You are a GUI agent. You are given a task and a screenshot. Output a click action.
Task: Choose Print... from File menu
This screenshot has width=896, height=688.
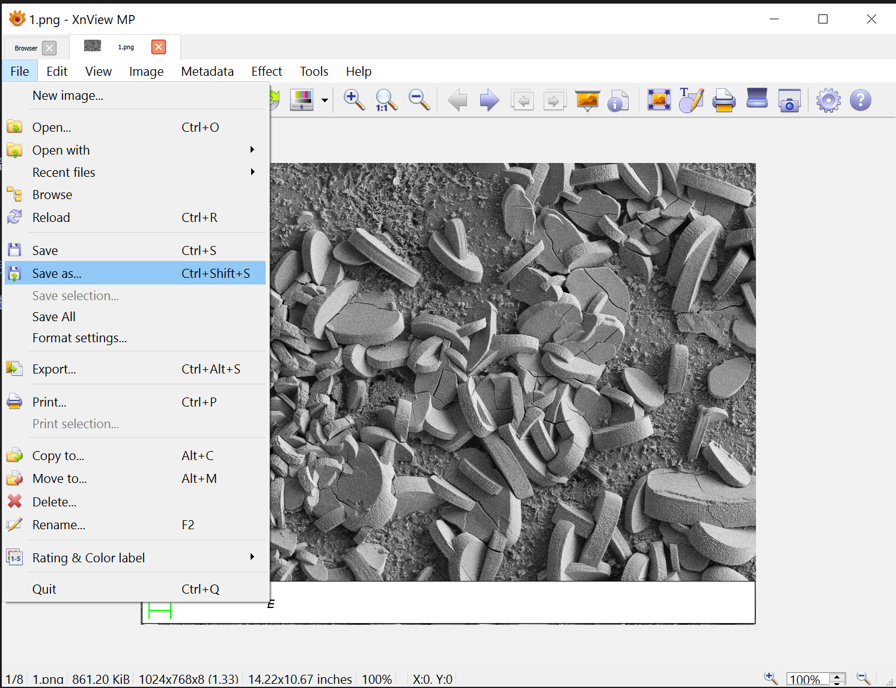[x=135, y=402]
